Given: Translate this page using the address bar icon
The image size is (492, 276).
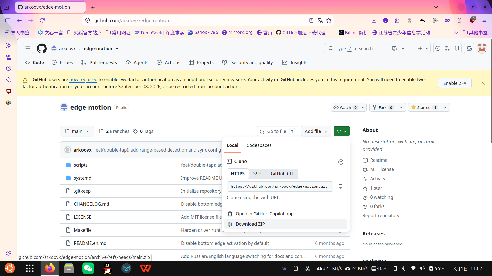Looking at the screenshot, I should pos(320,20).
